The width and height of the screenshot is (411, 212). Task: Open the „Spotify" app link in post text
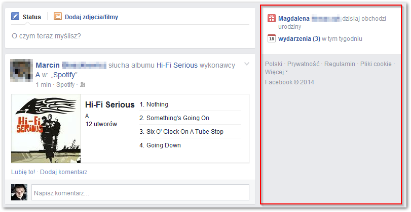[x=63, y=75]
